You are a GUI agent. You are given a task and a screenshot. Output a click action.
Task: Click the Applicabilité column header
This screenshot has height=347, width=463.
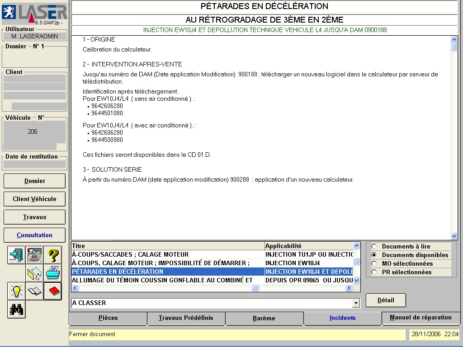pyautogui.click(x=309, y=246)
